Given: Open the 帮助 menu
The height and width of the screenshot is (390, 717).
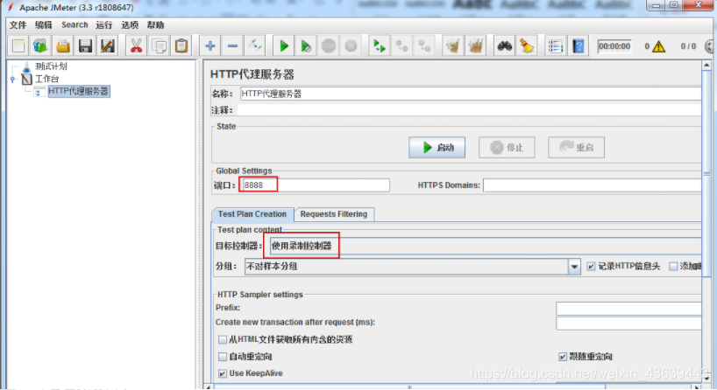Looking at the screenshot, I should pyautogui.click(x=155, y=24).
